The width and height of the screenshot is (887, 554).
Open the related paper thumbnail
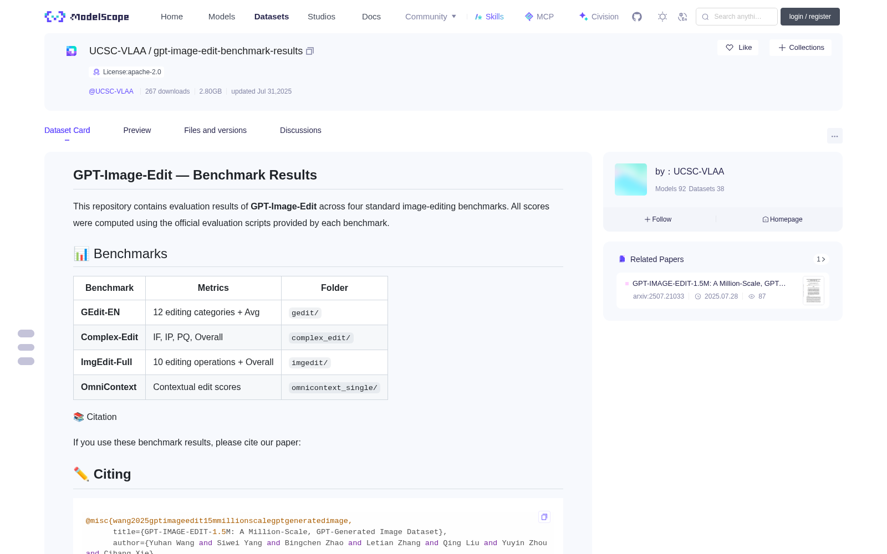point(813,291)
